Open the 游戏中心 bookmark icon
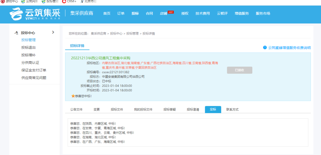 click(3, 1)
